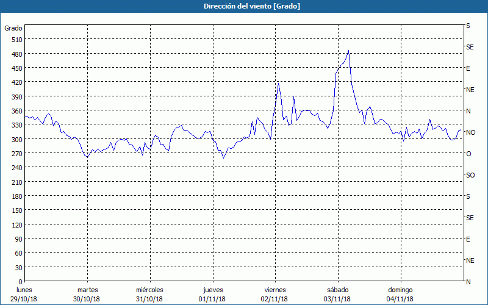Click the 360 degree axis label
Image resolution: width=488 pixels, height=305 pixels.
(x=17, y=111)
